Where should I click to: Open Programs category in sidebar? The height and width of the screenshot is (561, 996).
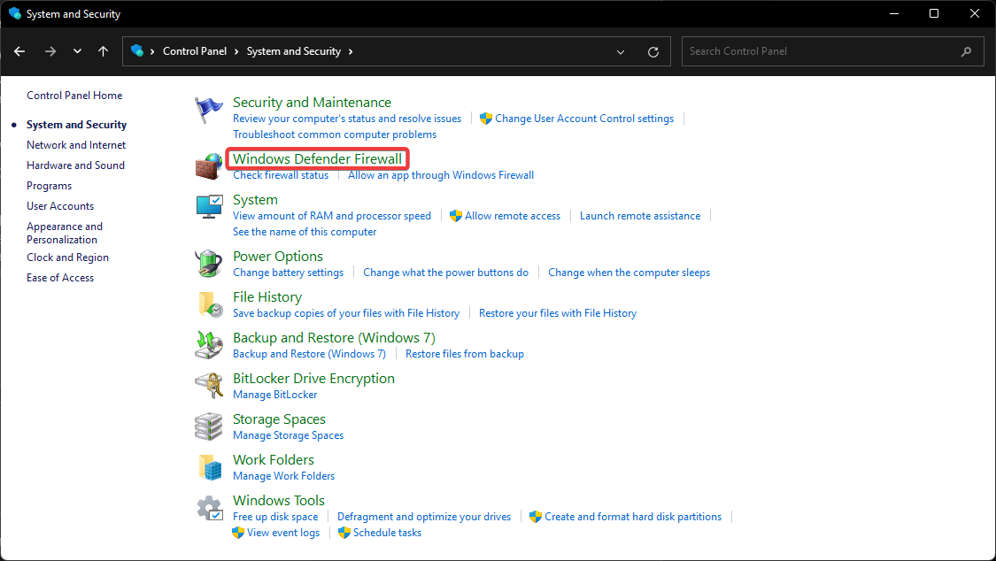pos(49,186)
